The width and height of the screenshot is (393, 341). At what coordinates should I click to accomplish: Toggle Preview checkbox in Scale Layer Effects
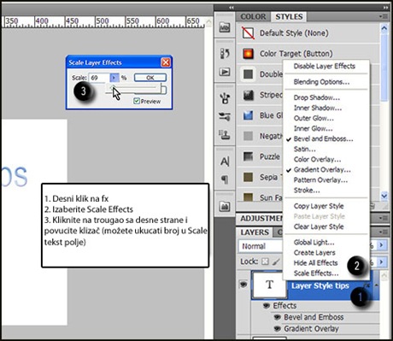(137, 101)
